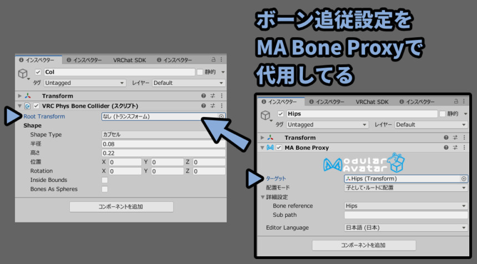Open MA Bone Proxy kebab menu
The width and height of the screenshot is (477, 264).
[x=464, y=148]
